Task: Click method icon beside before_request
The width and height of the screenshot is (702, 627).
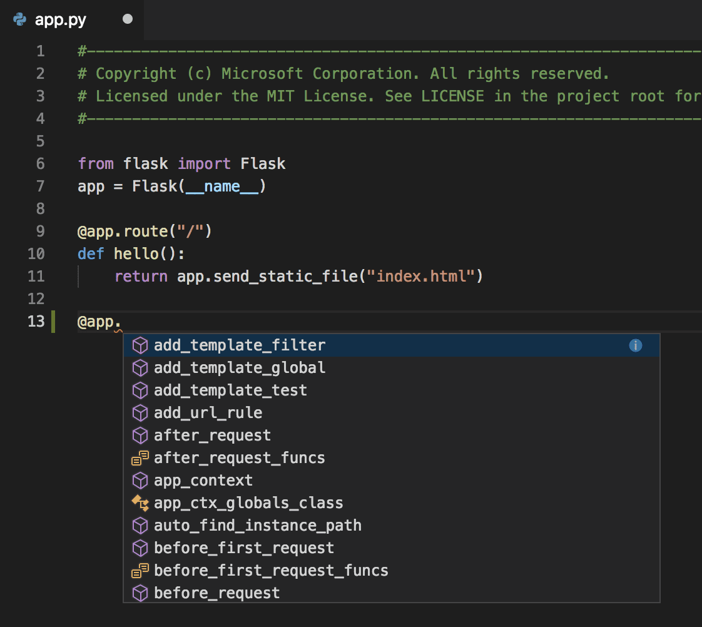Action: pos(140,593)
